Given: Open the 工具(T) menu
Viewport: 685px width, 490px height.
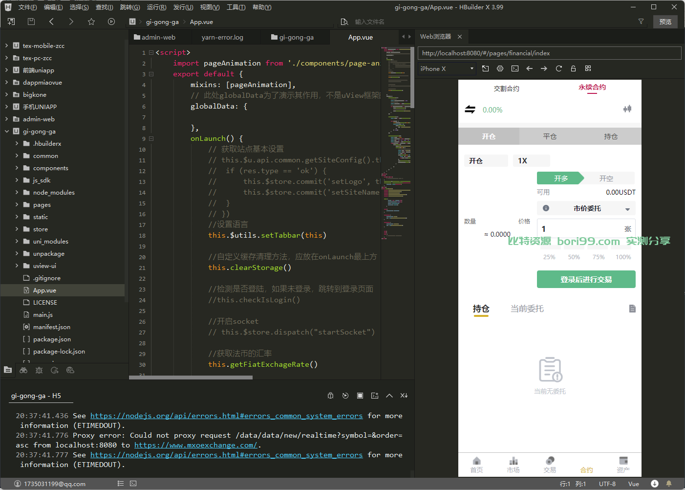Looking at the screenshot, I should [236, 7].
